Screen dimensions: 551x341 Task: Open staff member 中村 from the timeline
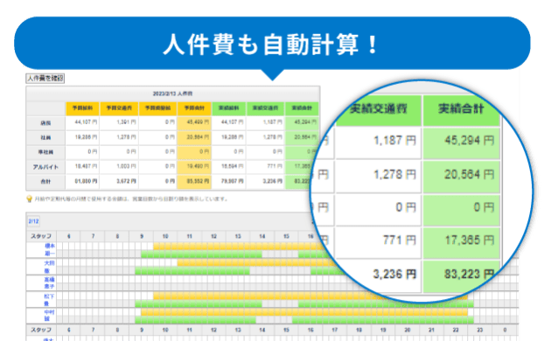pos(49,316)
